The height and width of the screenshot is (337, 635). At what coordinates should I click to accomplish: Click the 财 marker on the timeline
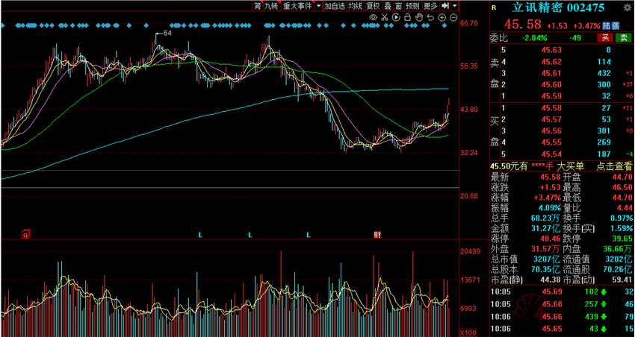(377, 234)
